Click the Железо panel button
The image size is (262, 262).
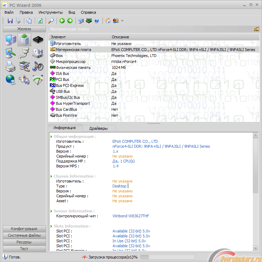24,29
